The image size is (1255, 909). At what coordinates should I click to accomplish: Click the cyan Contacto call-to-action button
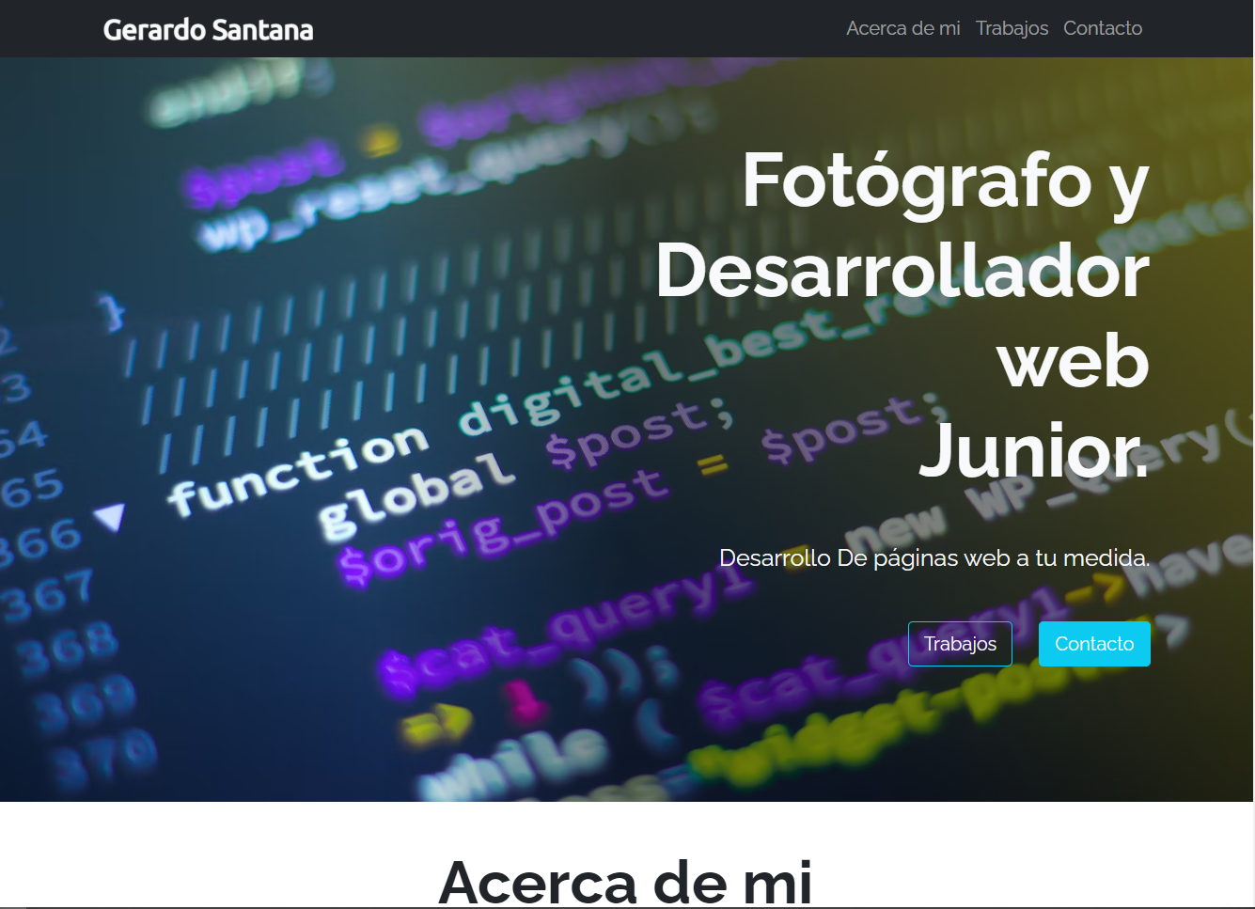coord(1093,643)
